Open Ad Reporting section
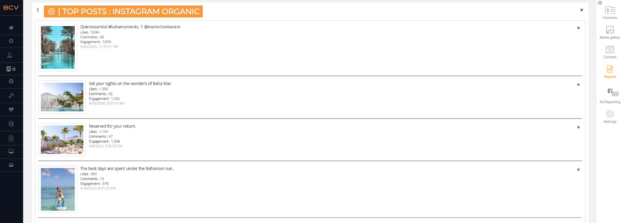This screenshot has width=623, height=223. (610, 96)
